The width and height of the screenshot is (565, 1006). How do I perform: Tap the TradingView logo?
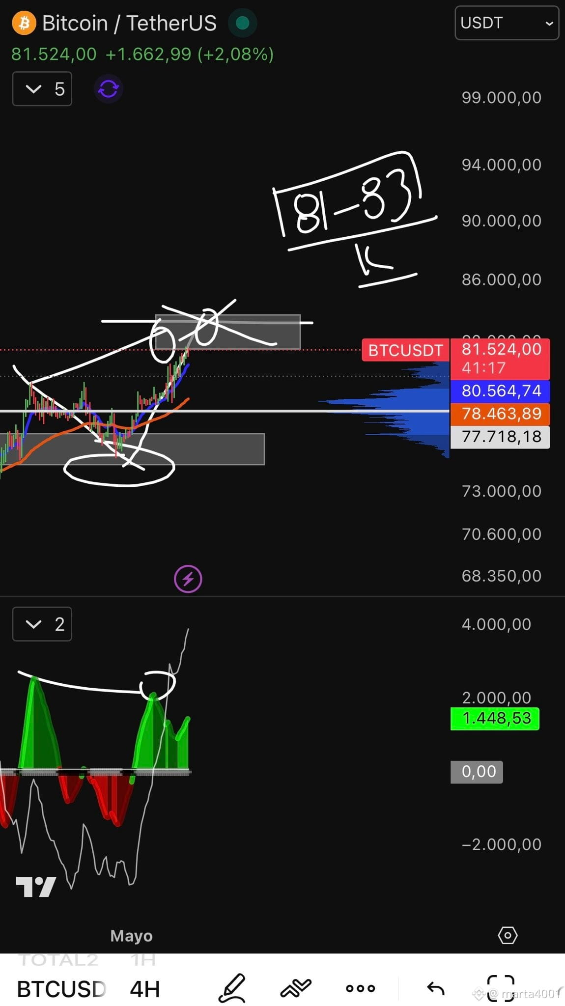tap(36, 887)
